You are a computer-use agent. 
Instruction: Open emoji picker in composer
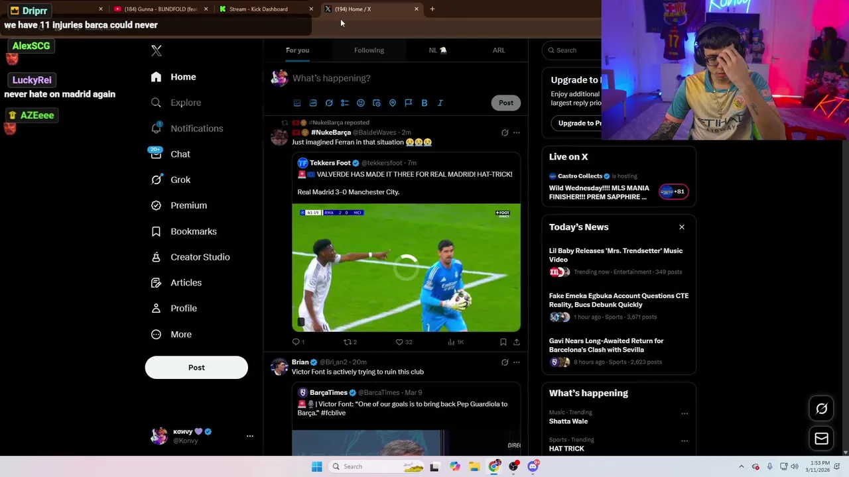coord(361,103)
